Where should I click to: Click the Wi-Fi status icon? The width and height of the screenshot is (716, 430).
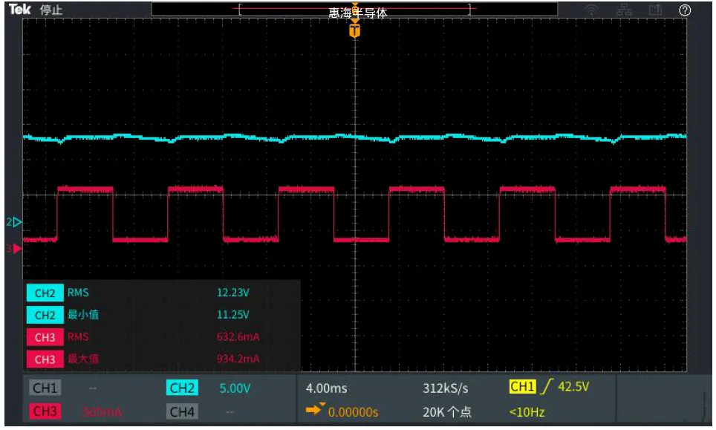592,10
